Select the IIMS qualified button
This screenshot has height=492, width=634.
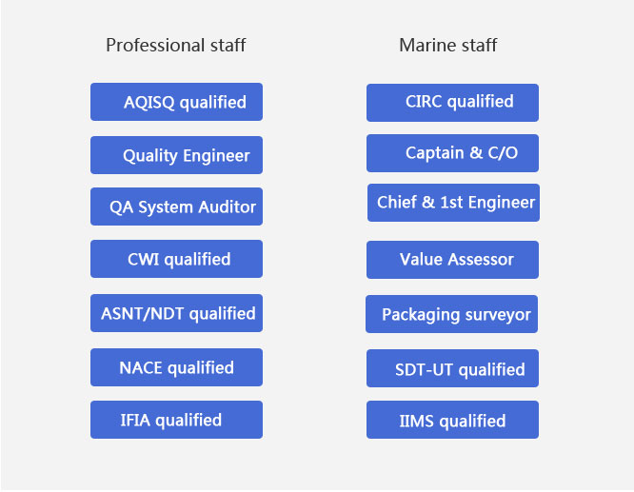pyautogui.click(x=452, y=420)
